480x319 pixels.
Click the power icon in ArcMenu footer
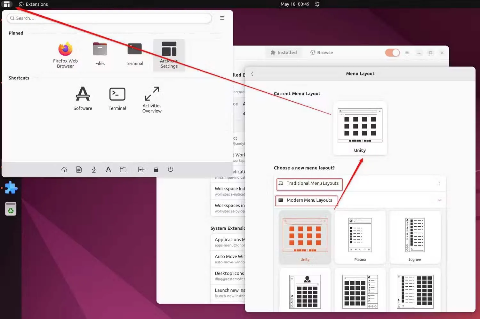tap(171, 169)
